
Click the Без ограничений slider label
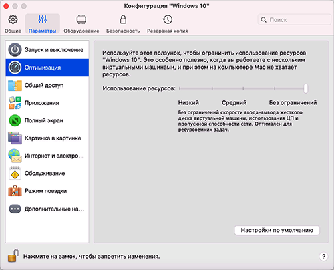coord(293,102)
